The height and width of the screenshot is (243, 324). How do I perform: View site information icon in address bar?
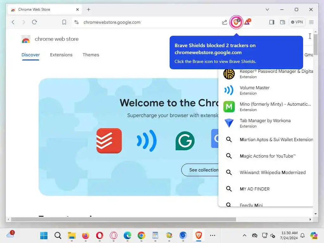pos(77,22)
